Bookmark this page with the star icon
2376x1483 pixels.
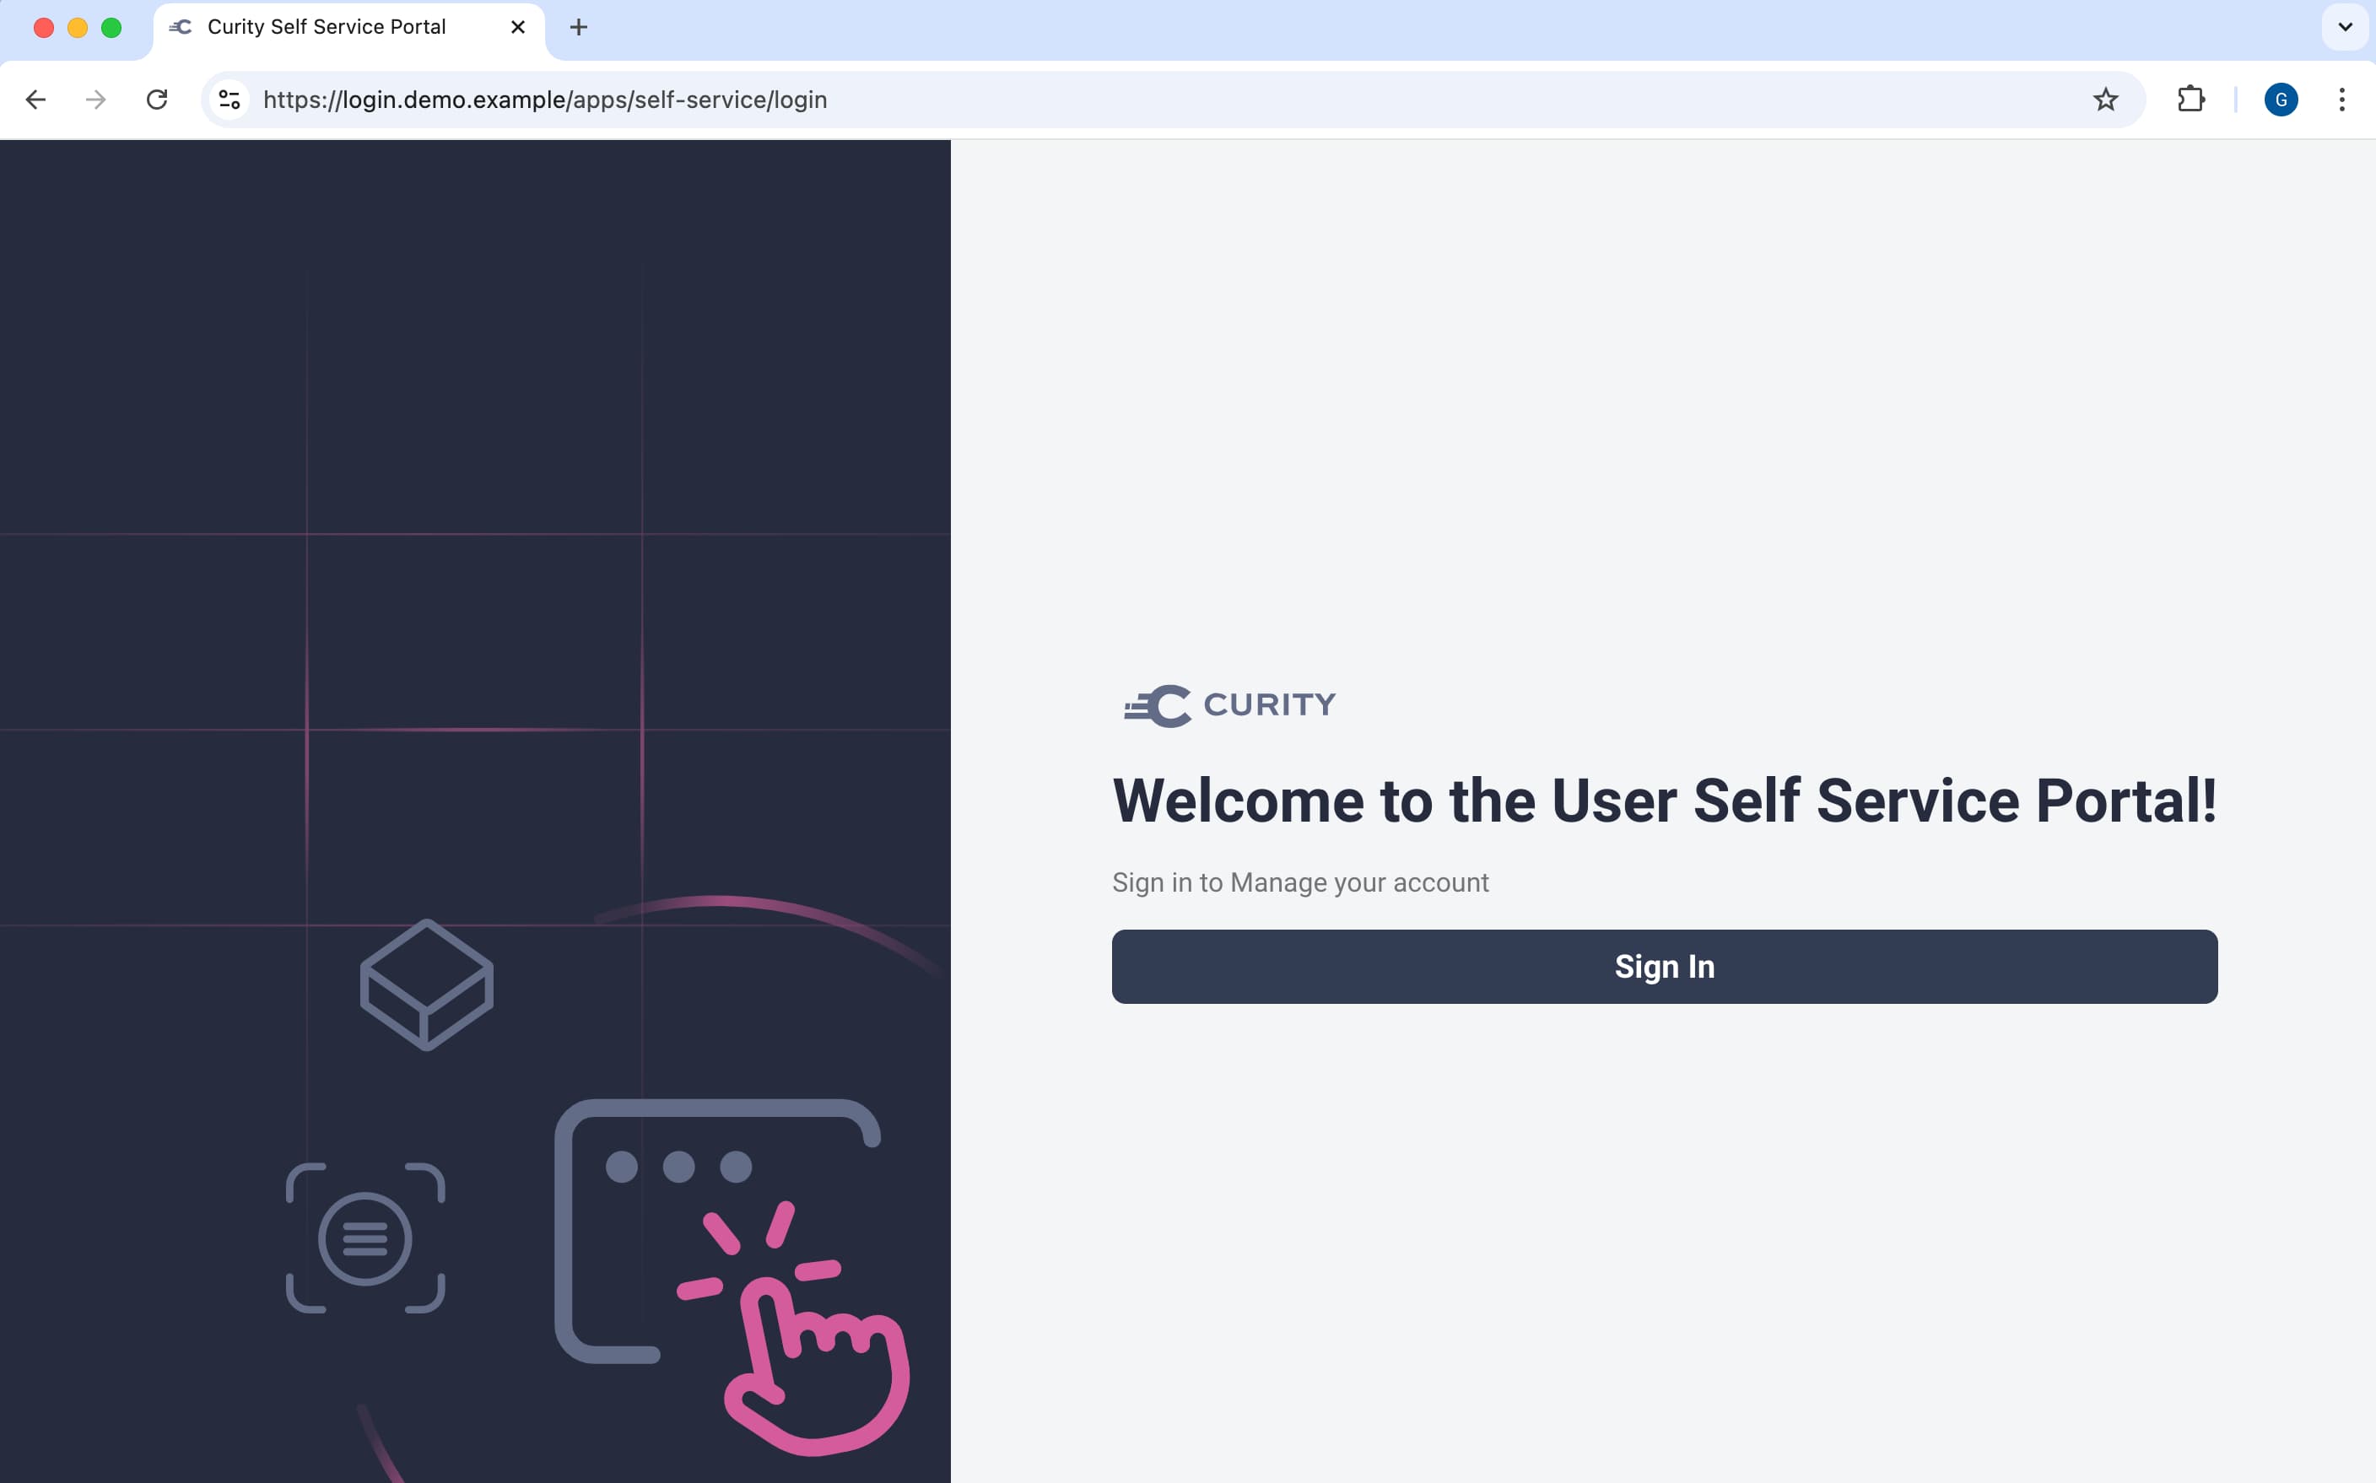[x=2105, y=99]
